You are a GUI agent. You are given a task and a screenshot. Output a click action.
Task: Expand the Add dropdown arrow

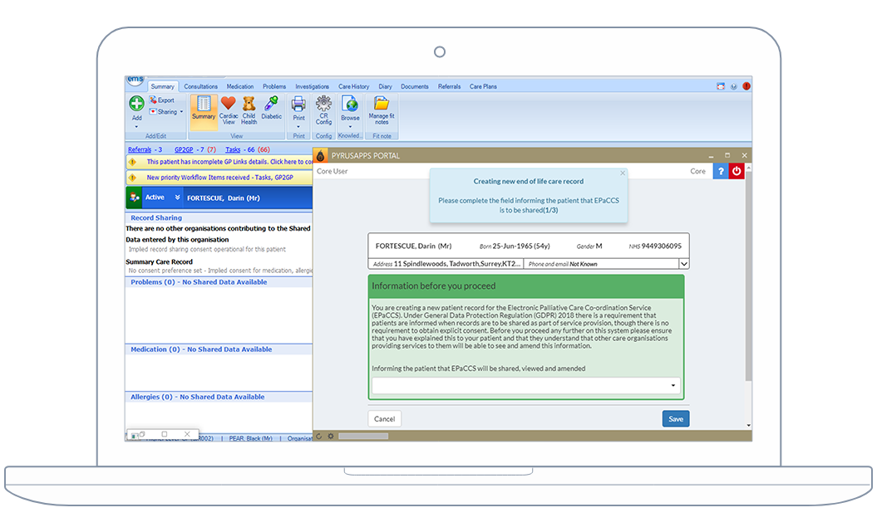tap(136, 127)
